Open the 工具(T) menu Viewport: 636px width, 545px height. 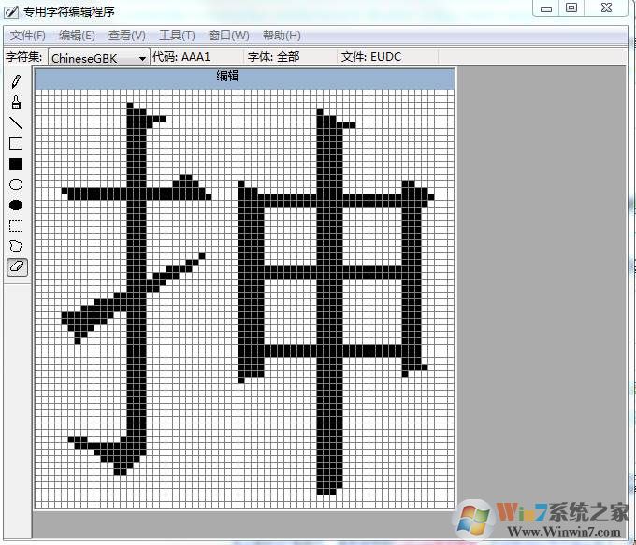click(x=177, y=36)
